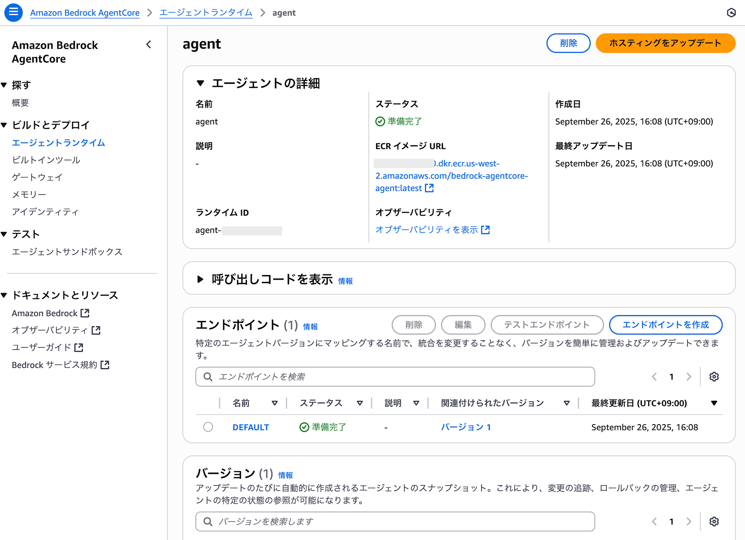The height and width of the screenshot is (540, 745).
Task: Open Bedrock サービス規約 link in sidebar
Action: 54,365
